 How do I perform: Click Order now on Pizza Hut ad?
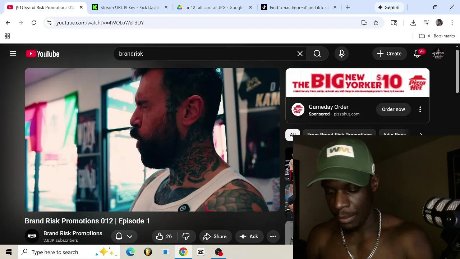393,109
